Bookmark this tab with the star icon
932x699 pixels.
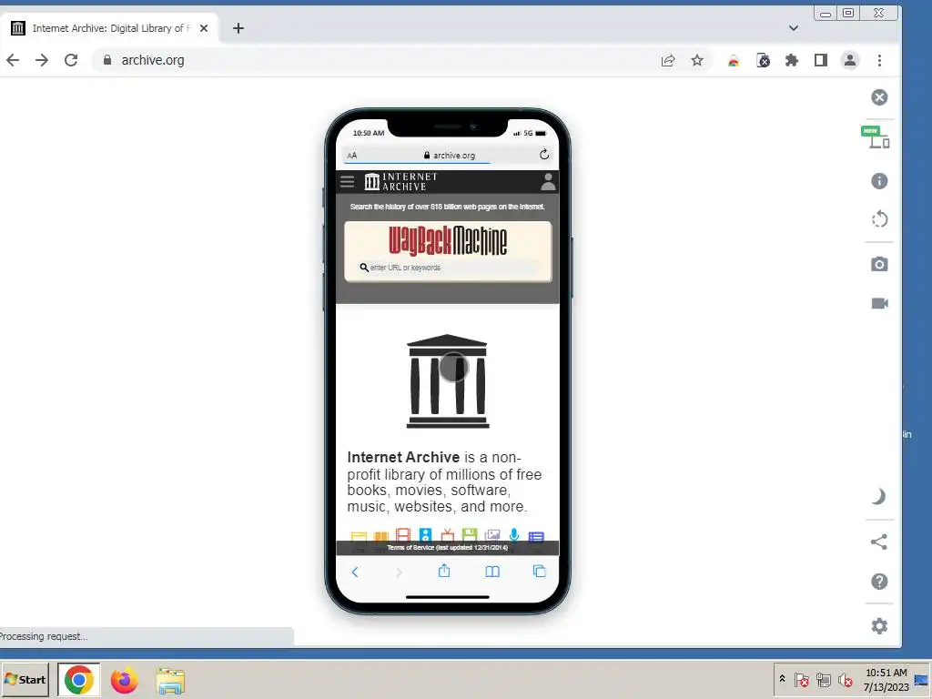point(697,60)
